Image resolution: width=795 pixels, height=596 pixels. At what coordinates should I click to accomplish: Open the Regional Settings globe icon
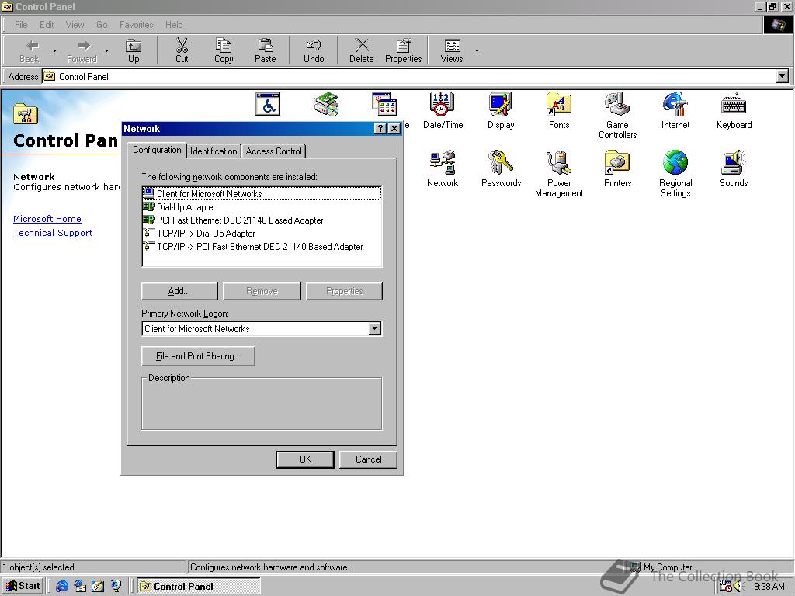pos(675,174)
